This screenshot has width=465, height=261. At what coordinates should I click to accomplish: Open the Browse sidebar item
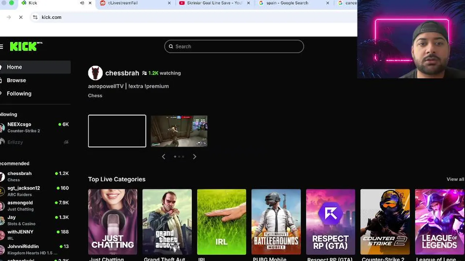click(x=35, y=80)
